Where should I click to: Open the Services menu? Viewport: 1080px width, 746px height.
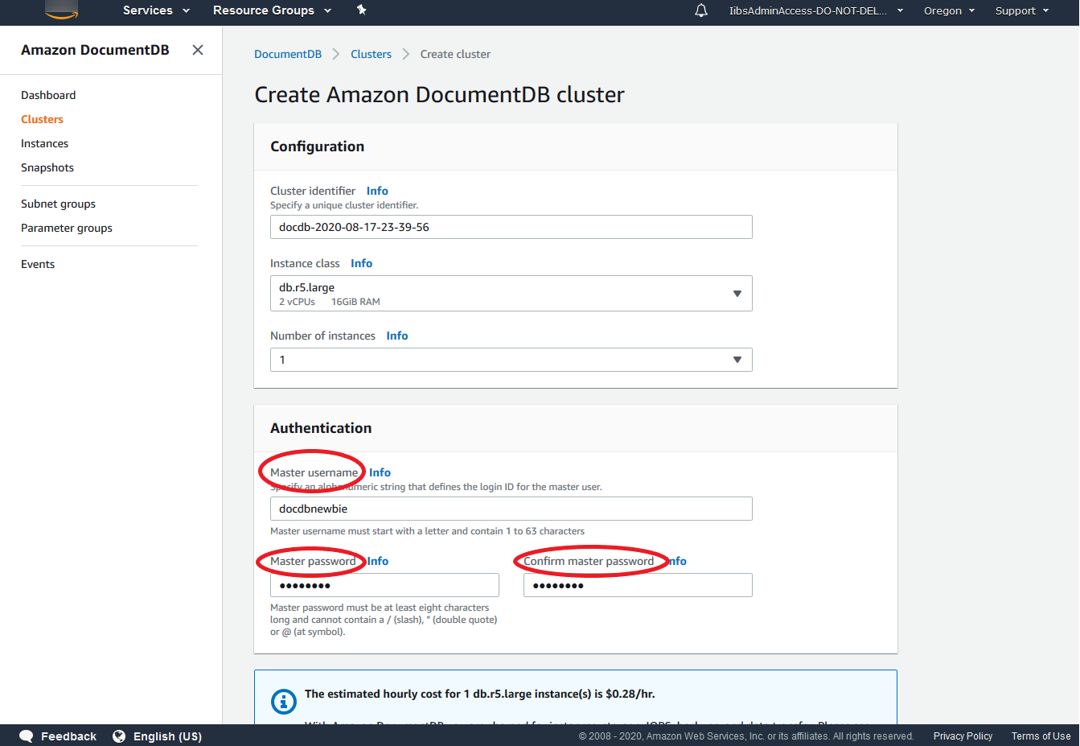coord(156,10)
